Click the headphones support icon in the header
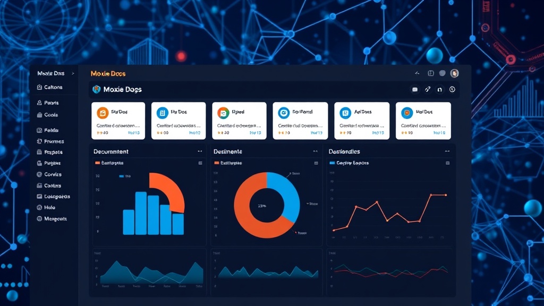544x306 pixels. [439, 89]
